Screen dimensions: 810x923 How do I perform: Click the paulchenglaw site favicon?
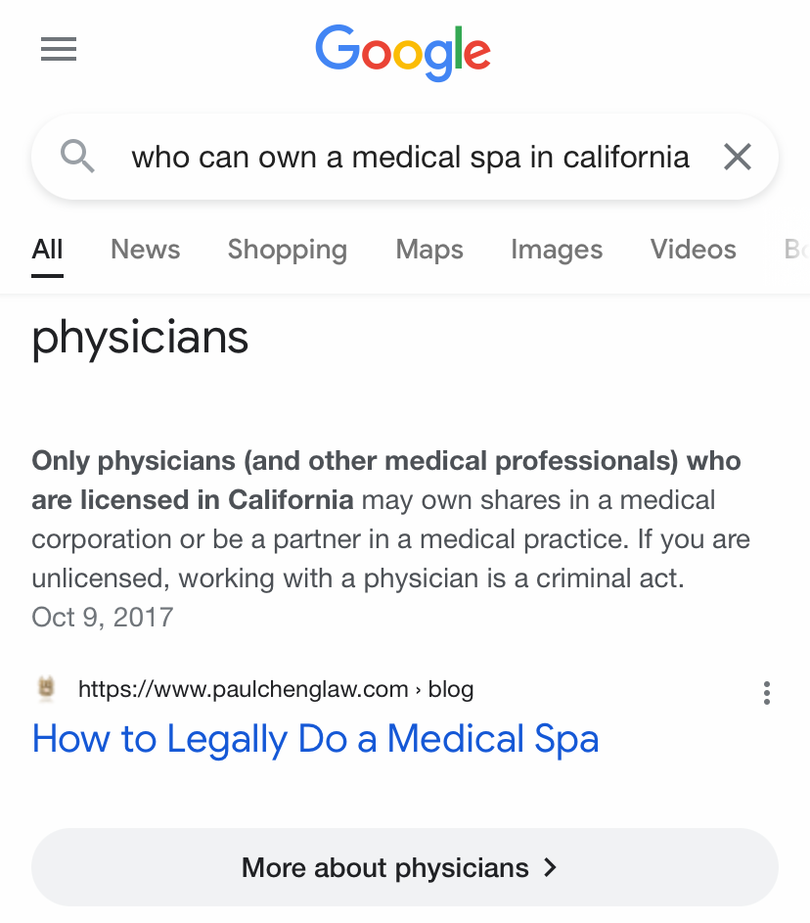tap(47, 688)
